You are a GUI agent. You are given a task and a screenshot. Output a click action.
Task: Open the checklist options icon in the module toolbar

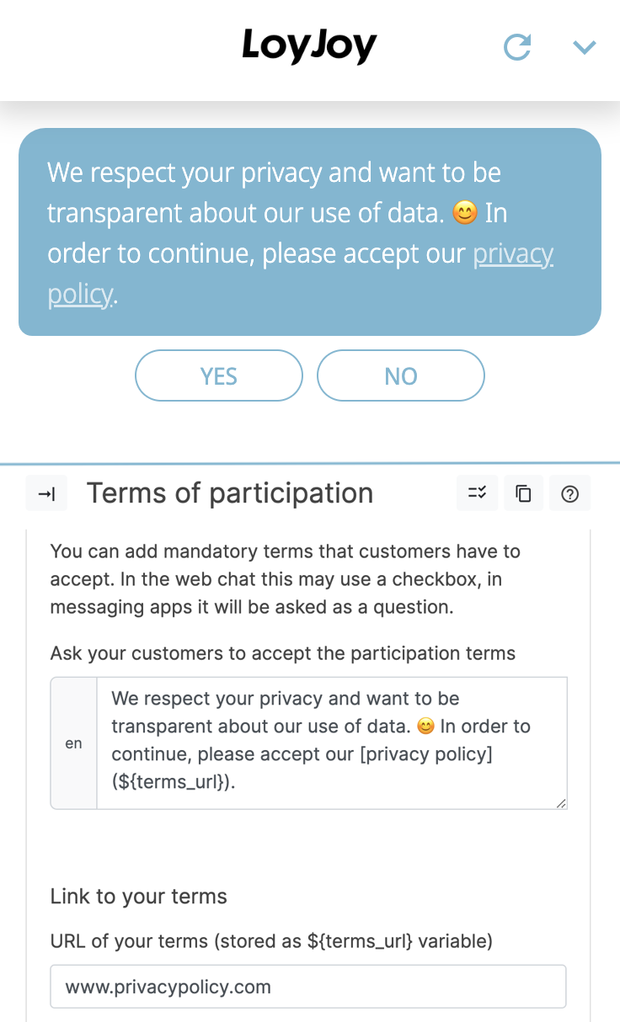(x=477, y=492)
